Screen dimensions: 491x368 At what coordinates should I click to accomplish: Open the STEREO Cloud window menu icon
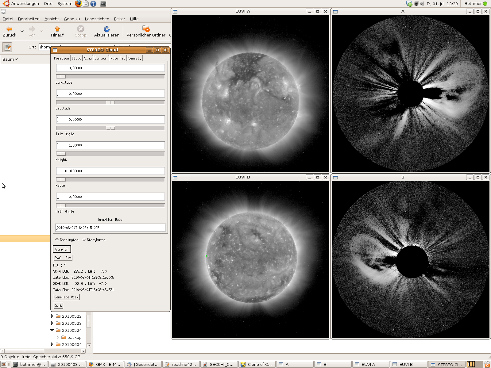55,50
